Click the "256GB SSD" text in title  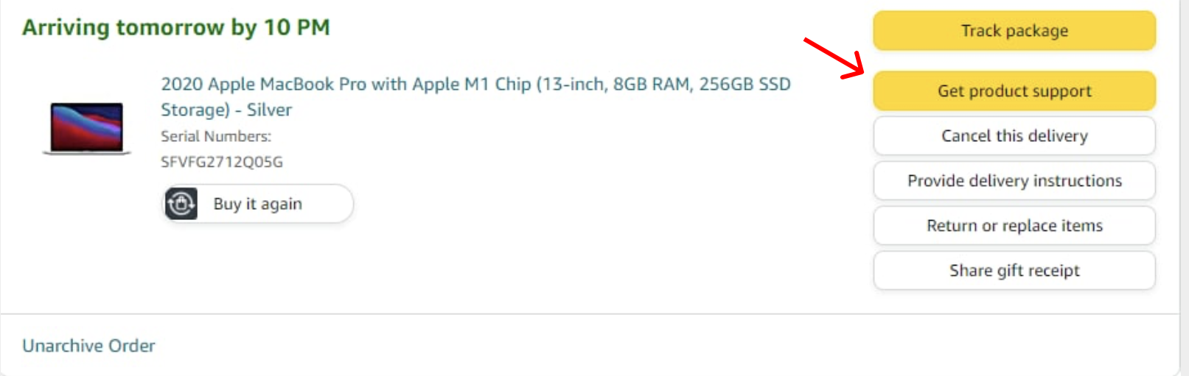pos(745,85)
